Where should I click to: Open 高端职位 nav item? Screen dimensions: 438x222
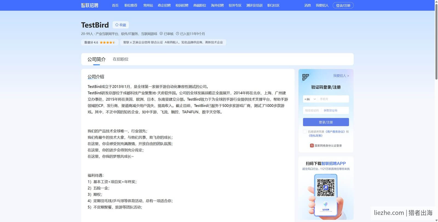point(200,5)
